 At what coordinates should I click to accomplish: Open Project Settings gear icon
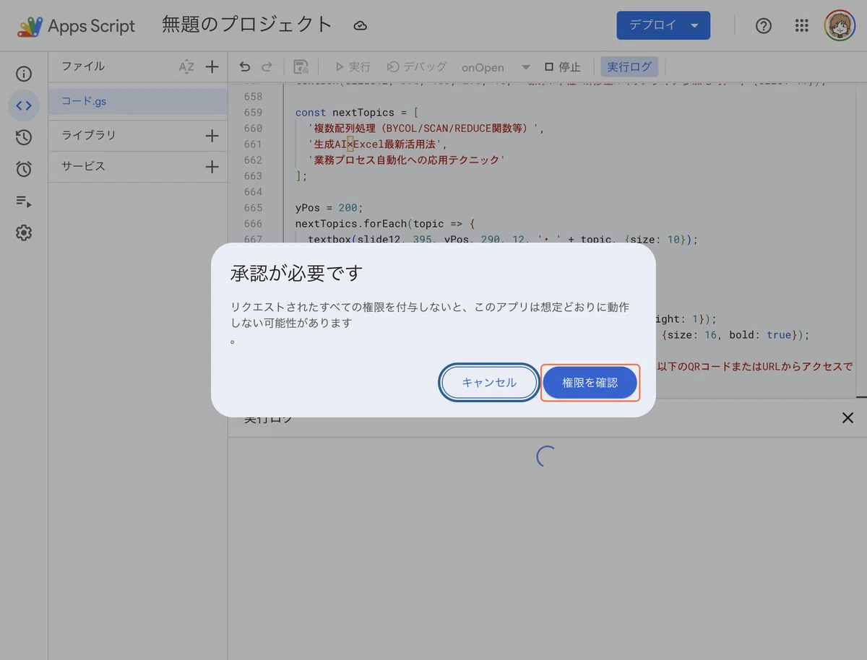pyautogui.click(x=24, y=233)
